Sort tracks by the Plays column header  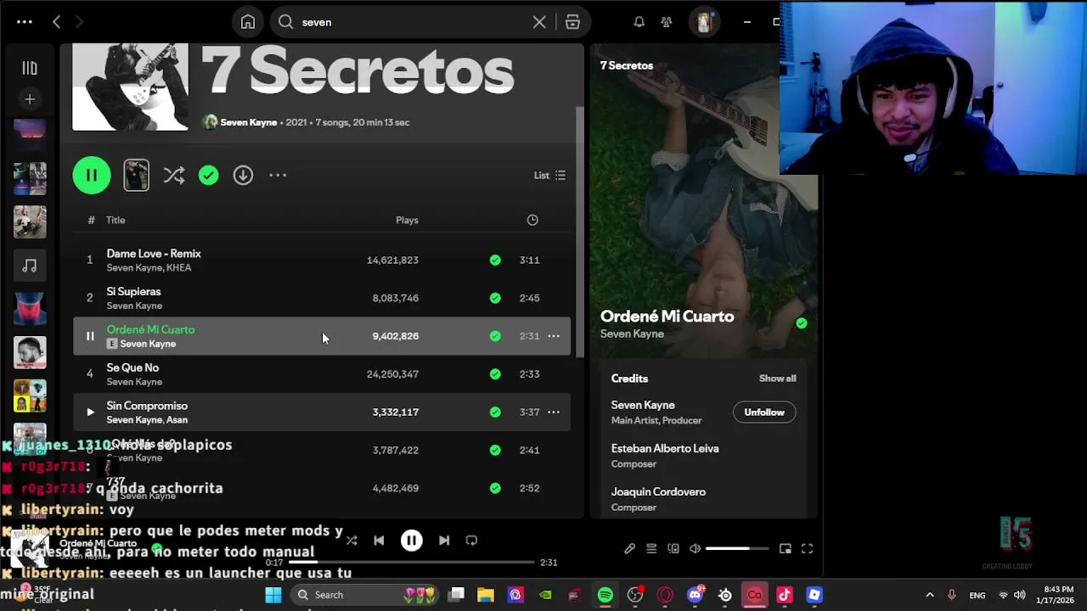(x=407, y=220)
